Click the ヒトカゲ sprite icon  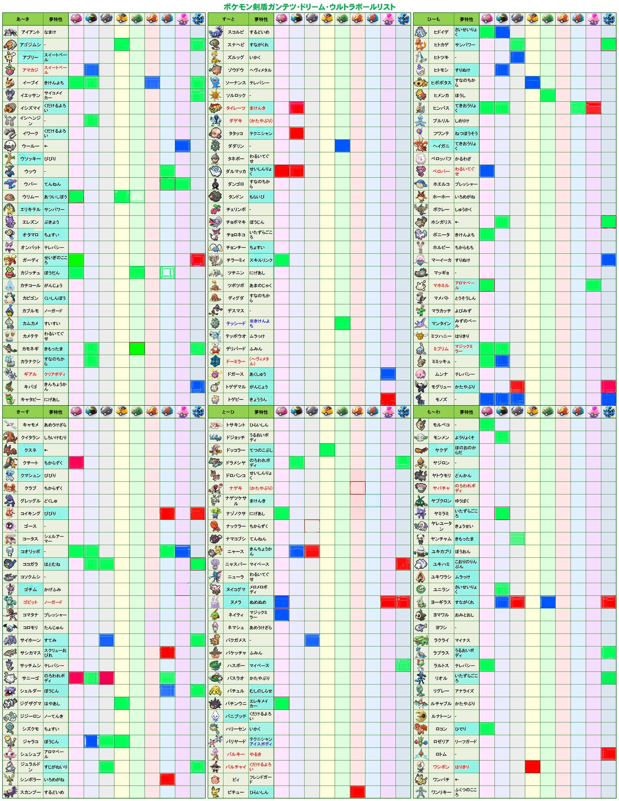tap(421, 45)
